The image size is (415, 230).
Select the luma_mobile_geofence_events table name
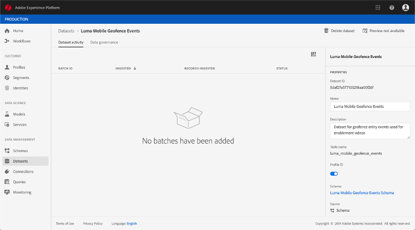(356, 153)
